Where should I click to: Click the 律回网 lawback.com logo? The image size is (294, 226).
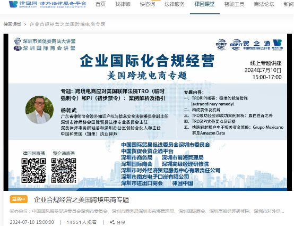coord(47,4)
